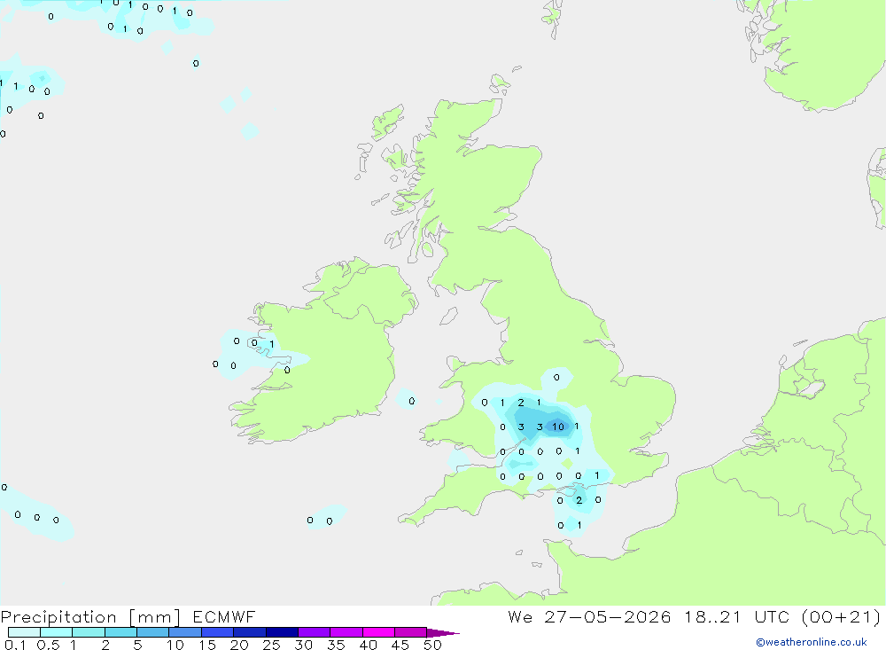Click the weatheronline.co.uk copyright link
The height and width of the screenshot is (650, 886).
pyautogui.click(x=811, y=642)
